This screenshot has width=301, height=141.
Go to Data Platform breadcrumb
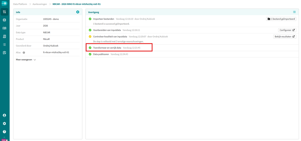(x=20, y=4)
